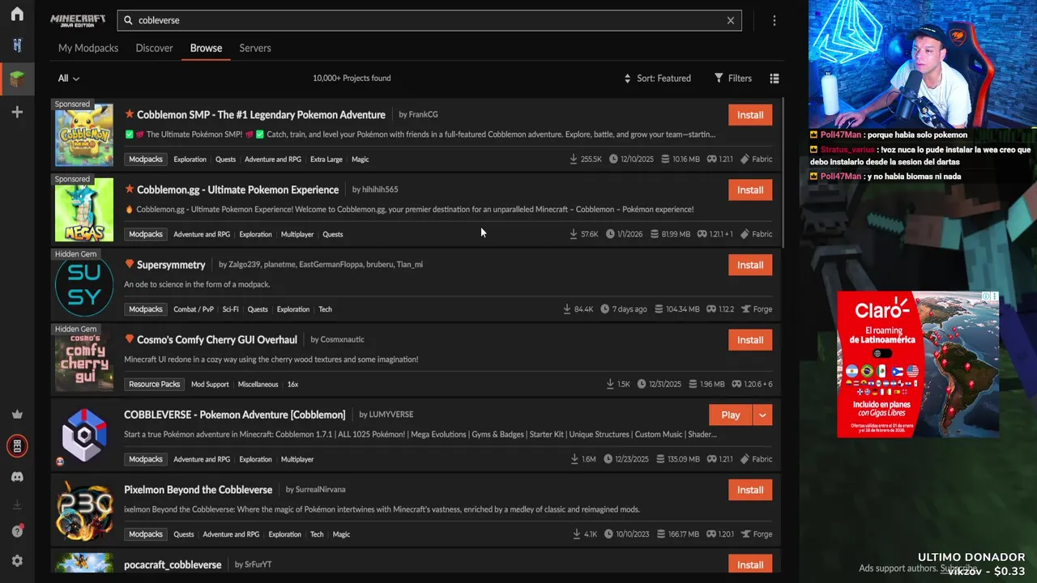Play COBBLEVERSE Pokemon Adventure modpack
Viewport: 1037px width, 583px height.
[731, 415]
